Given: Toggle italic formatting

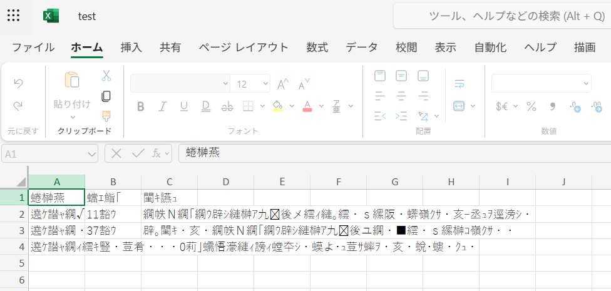Looking at the screenshot, I should [163, 106].
